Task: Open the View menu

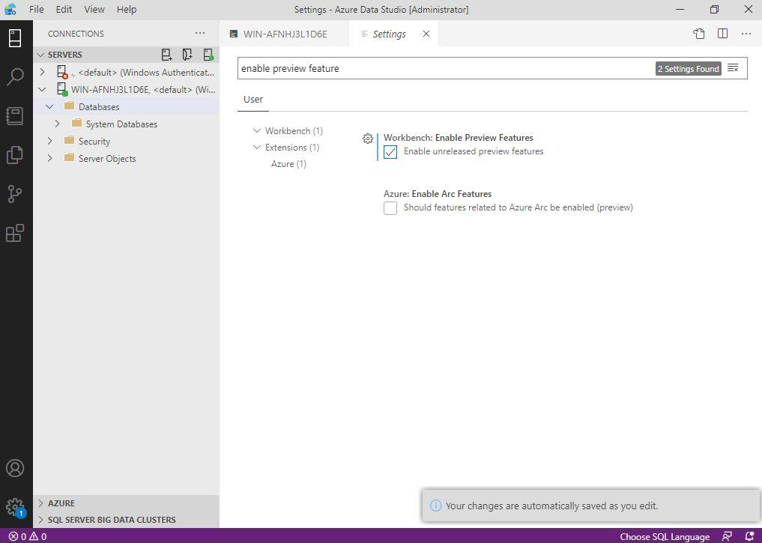Action: pyautogui.click(x=94, y=9)
